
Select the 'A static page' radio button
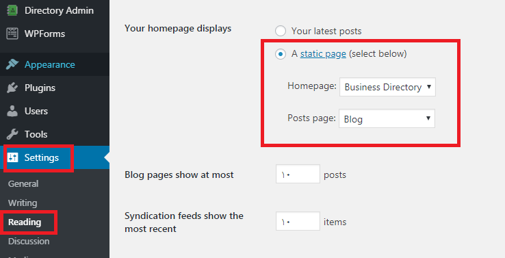pyautogui.click(x=281, y=54)
